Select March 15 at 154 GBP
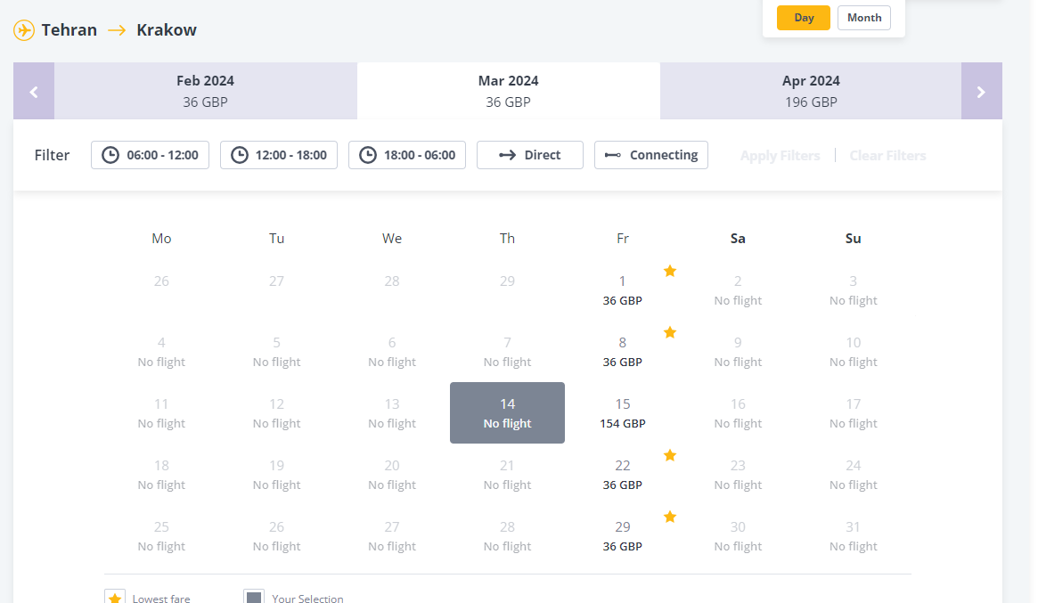Viewport: 1038px width, 603px height. tap(622, 413)
